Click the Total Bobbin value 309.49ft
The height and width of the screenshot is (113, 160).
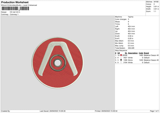point(131,48)
